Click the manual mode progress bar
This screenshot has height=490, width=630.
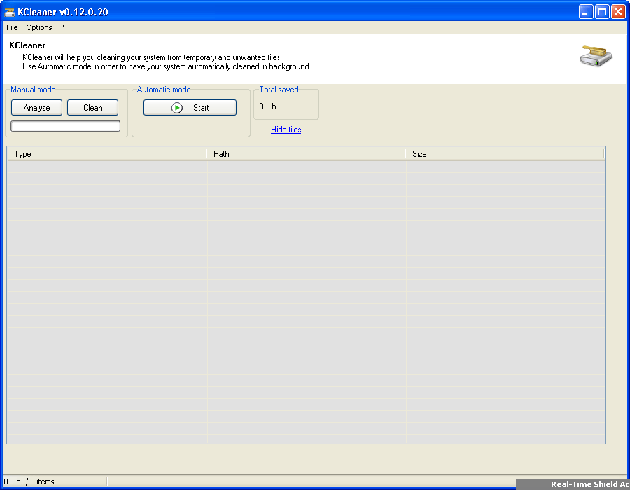pyautogui.click(x=66, y=126)
